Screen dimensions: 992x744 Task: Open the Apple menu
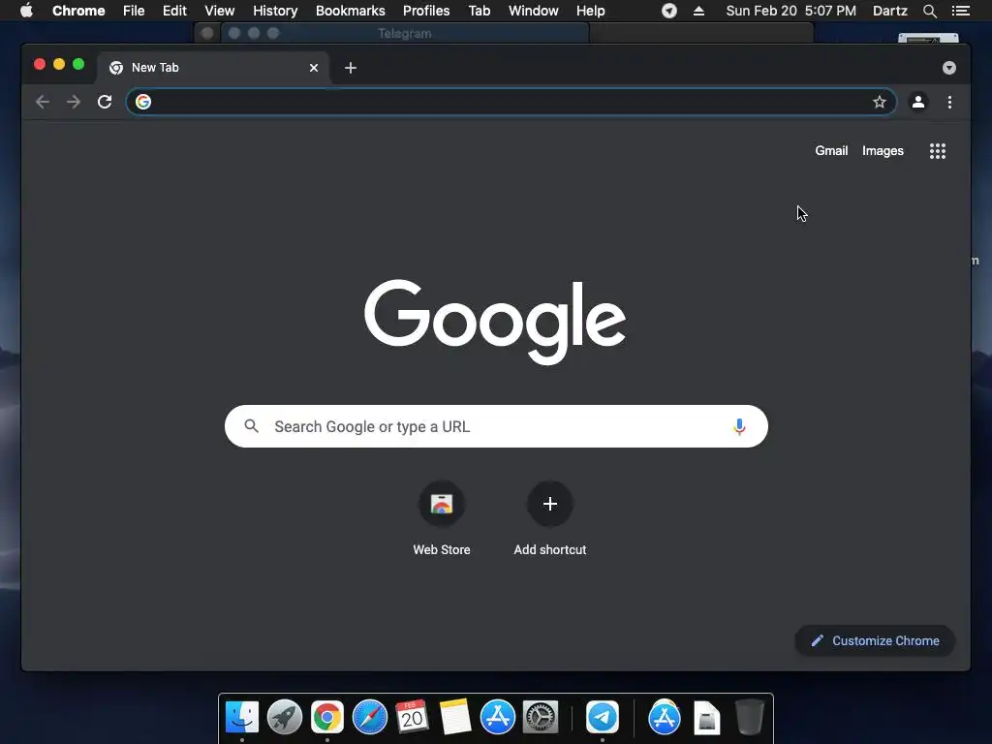[x=26, y=11]
